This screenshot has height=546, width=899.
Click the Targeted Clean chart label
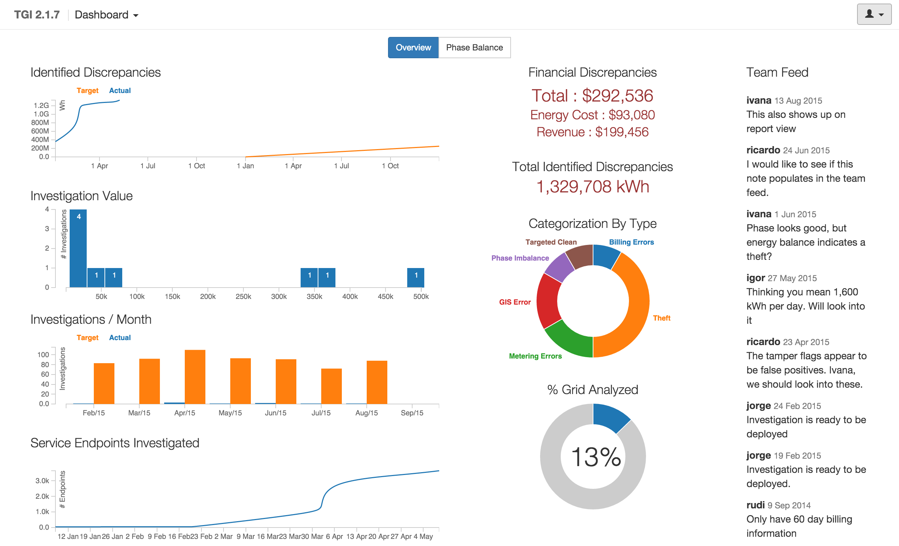point(551,242)
